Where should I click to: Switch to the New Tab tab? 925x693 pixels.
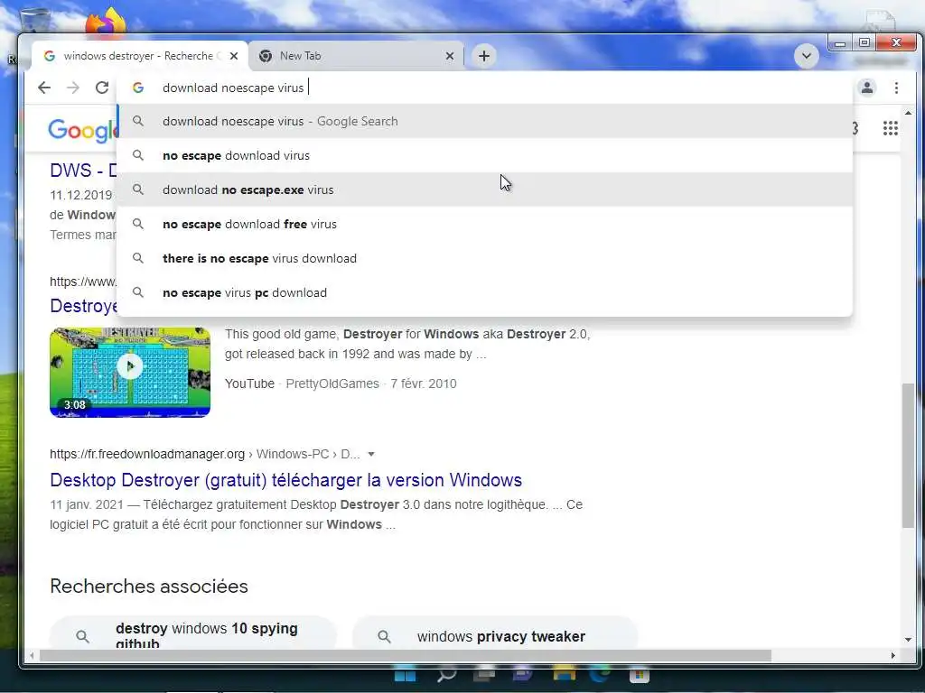coord(356,56)
